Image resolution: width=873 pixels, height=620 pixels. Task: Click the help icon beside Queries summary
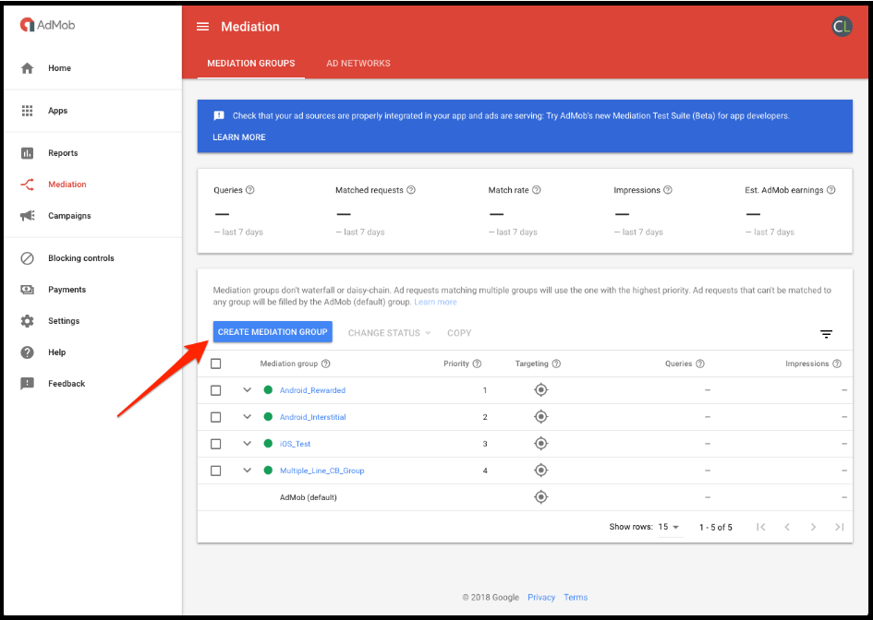(250, 190)
